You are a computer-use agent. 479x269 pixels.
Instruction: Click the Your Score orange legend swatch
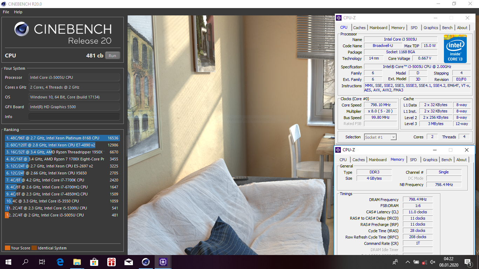(x=7, y=248)
